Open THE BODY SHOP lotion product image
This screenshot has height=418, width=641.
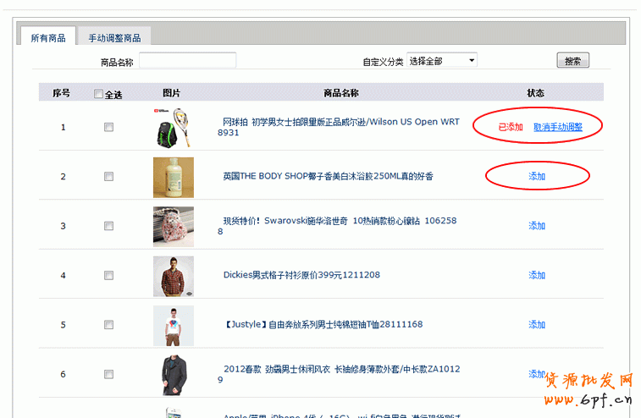174,177
